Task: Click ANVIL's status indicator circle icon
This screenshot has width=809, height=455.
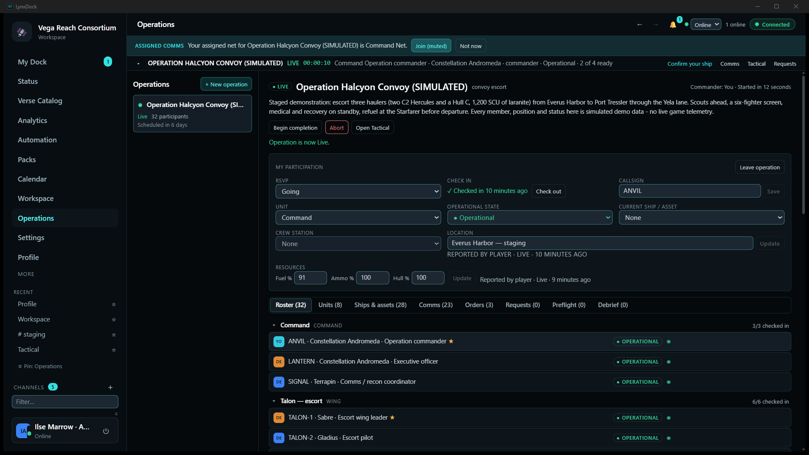Action: [669, 342]
